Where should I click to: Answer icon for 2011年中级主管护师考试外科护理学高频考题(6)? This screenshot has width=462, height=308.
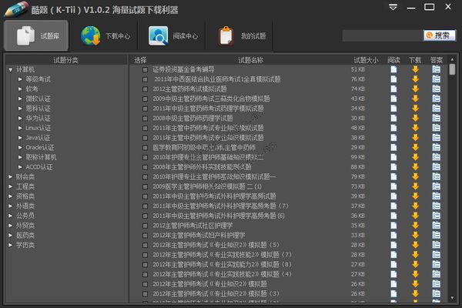437,216
